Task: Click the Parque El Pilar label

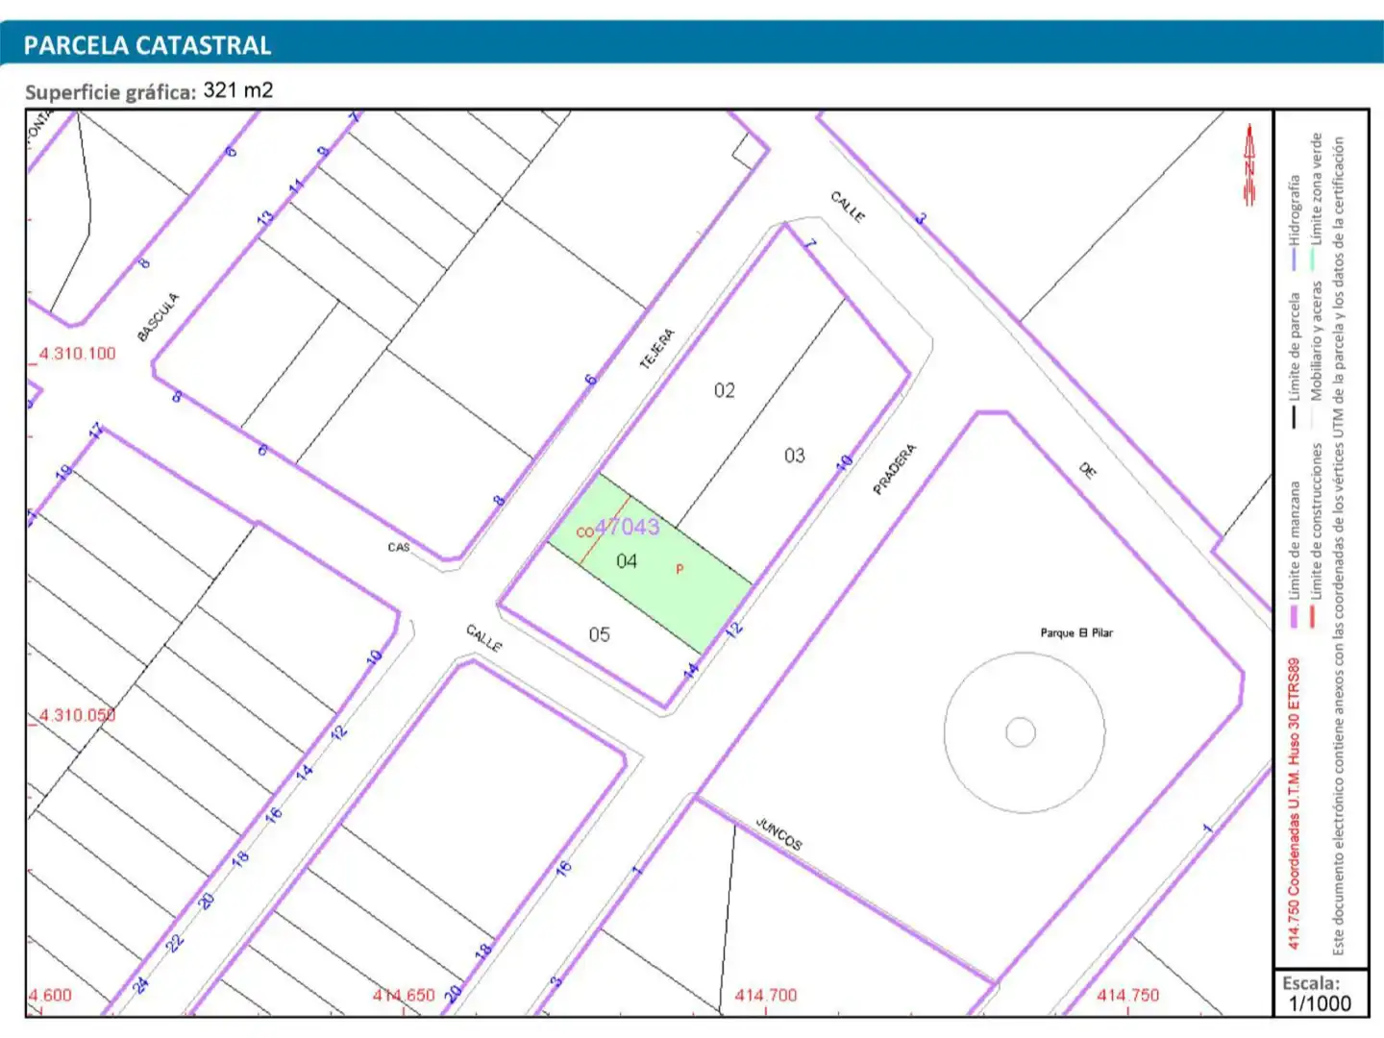Action: (1076, 632)
